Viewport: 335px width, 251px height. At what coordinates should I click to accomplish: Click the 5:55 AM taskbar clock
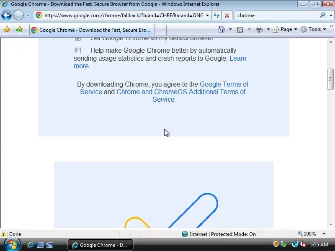(319, 244)
